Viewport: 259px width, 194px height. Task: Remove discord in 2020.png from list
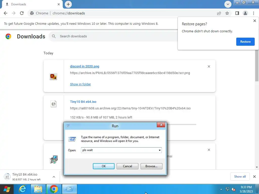click(209, 66)
